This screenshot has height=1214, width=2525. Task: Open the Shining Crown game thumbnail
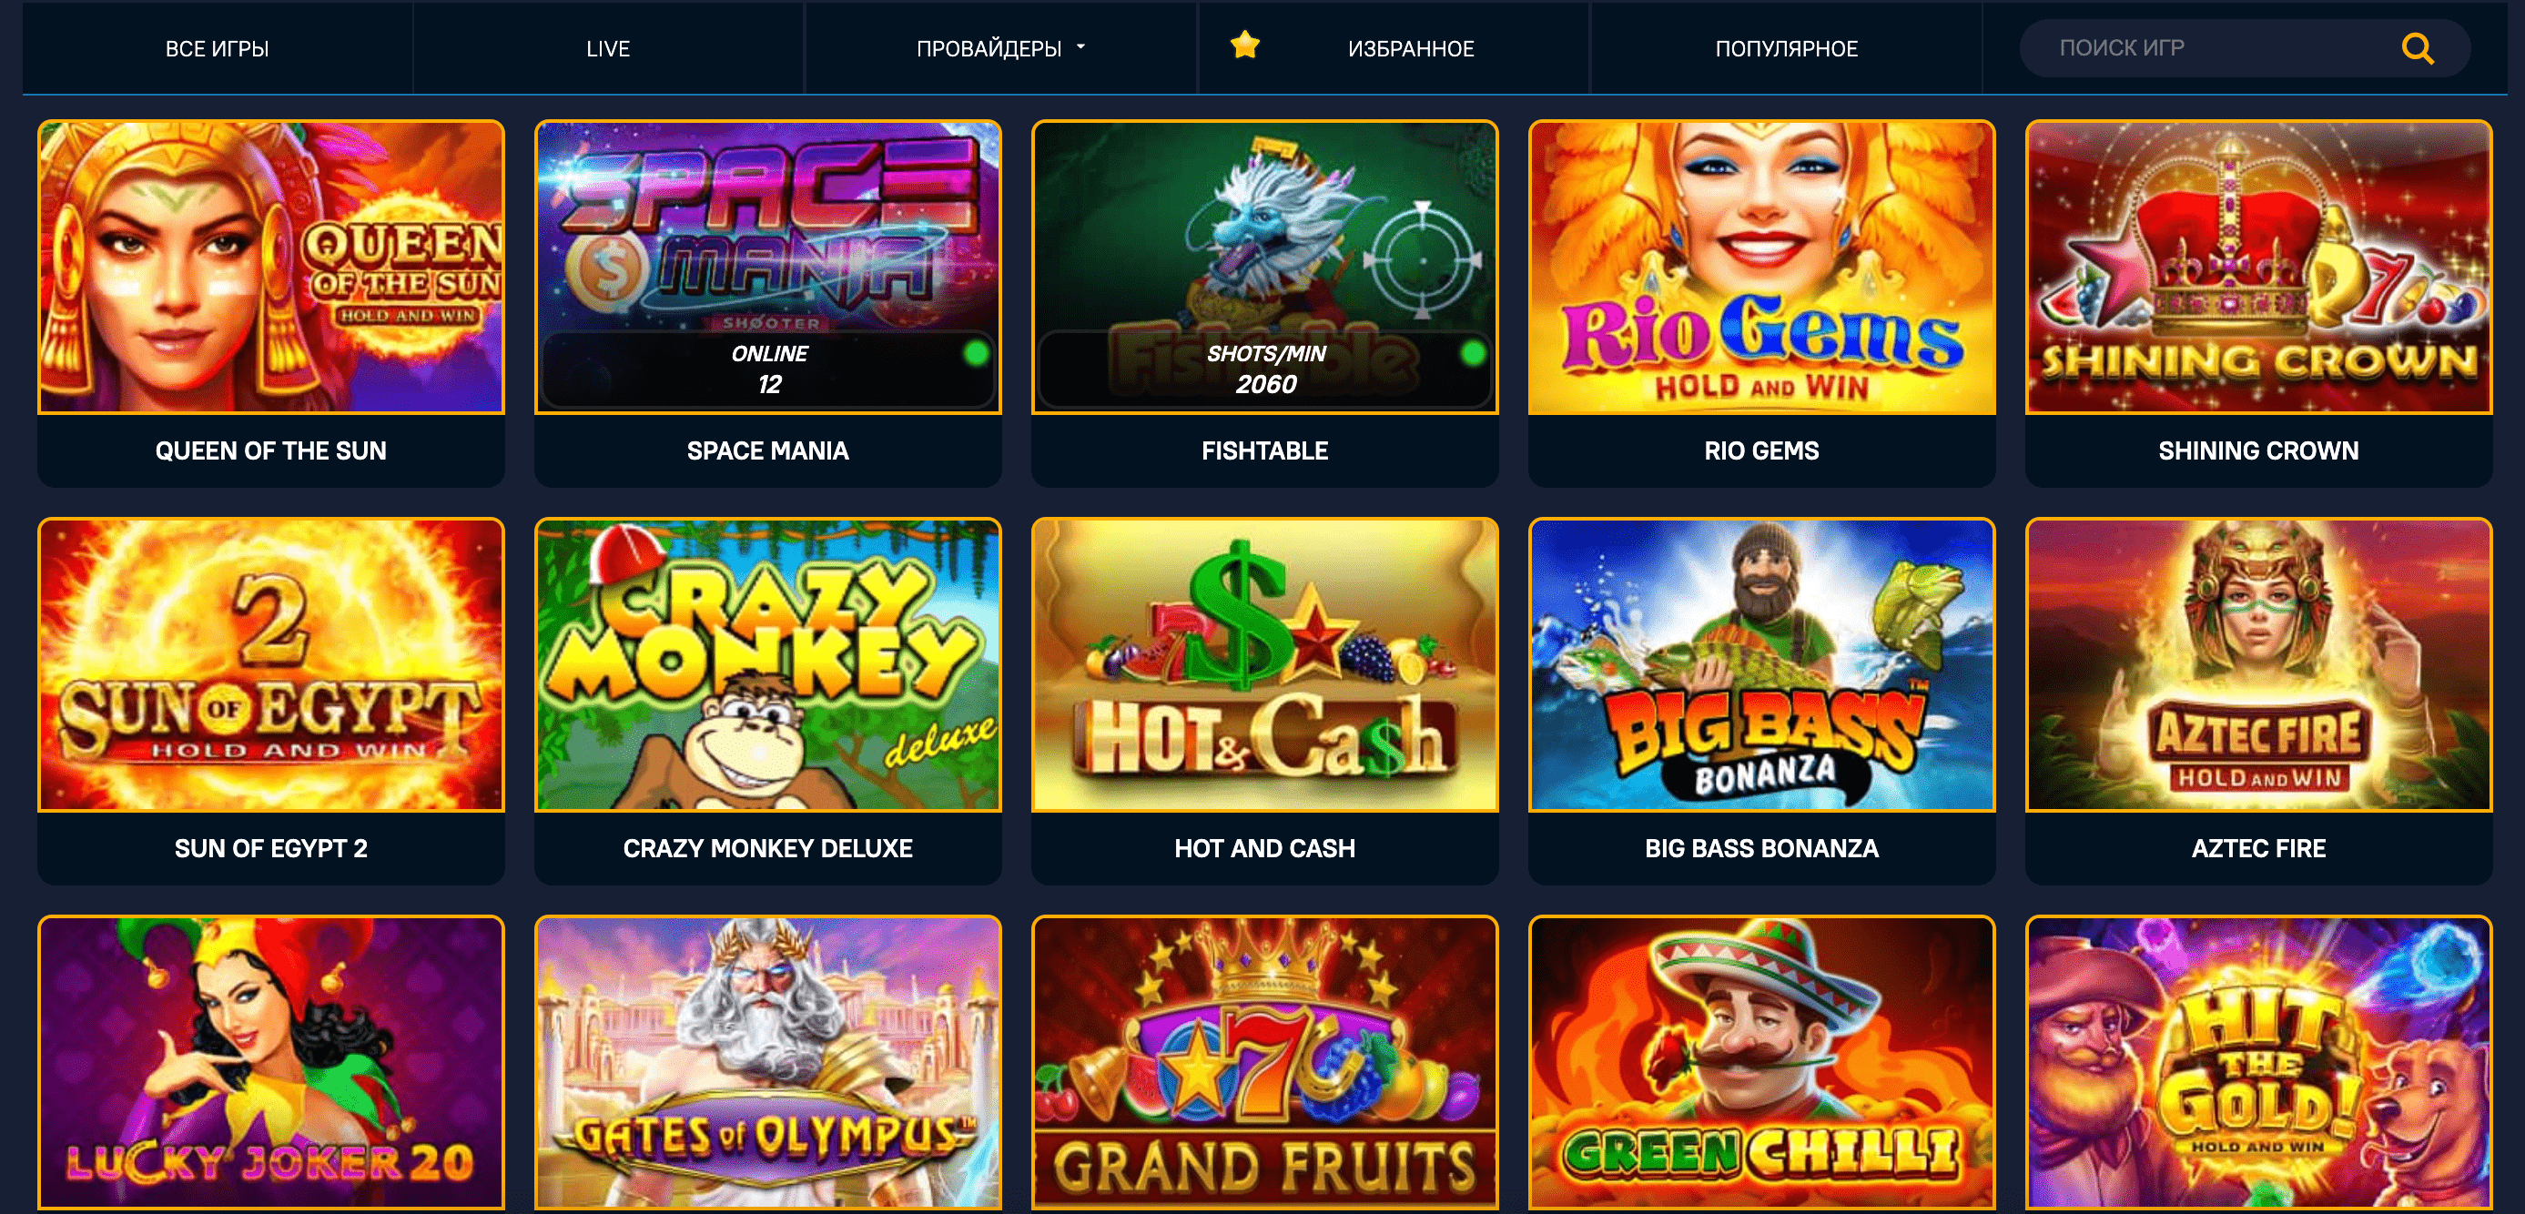coord(2258,267)
